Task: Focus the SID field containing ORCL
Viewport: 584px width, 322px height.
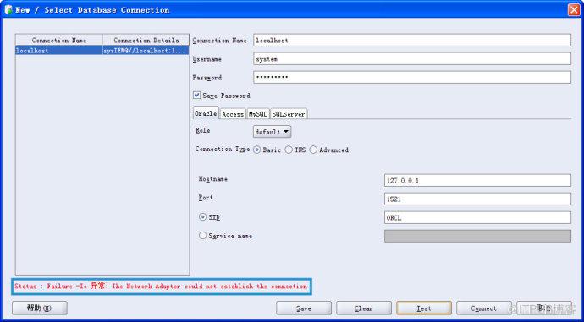Action: pyautogui.click(x=477, y=217)
